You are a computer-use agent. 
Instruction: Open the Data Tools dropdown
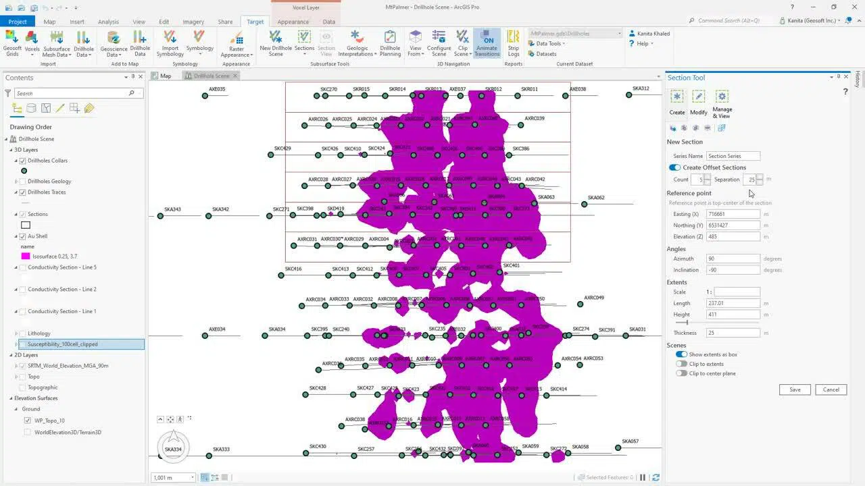[x=546, y=44]
